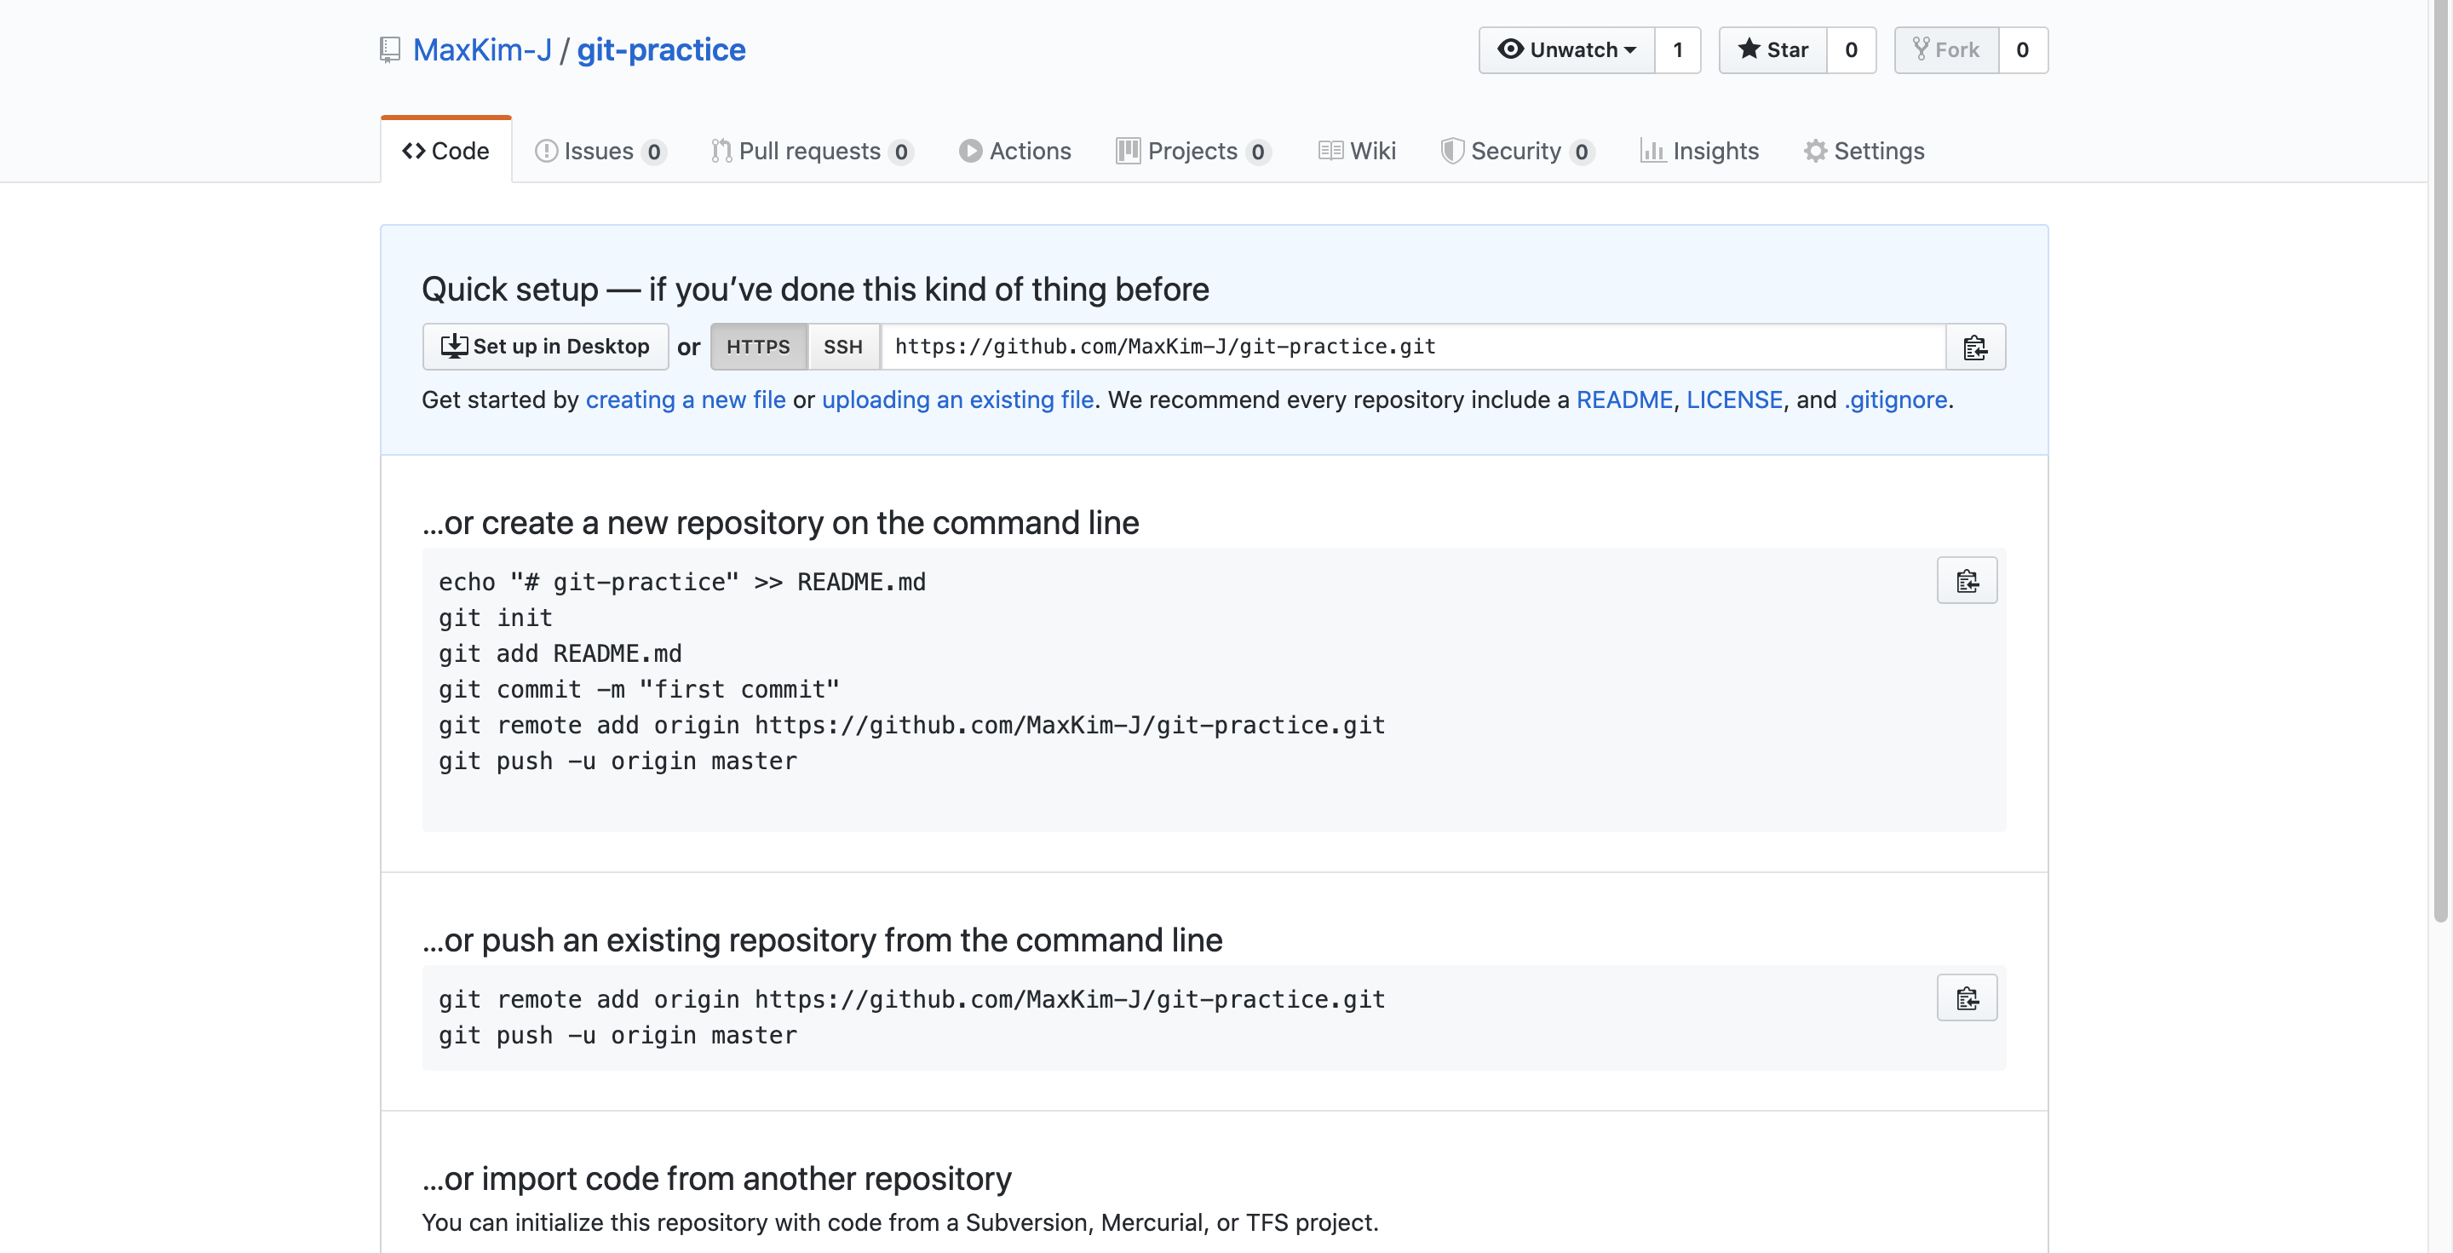View the Wiki tab
This screenshot has width=2453, height=1253.
point(1357,151)
